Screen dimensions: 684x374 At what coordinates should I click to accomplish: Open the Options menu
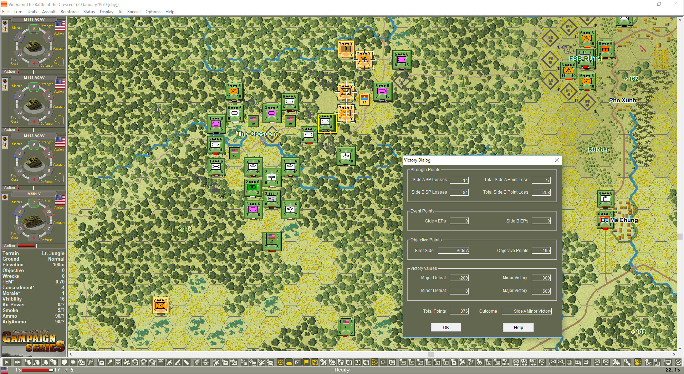tap(153, 12)
